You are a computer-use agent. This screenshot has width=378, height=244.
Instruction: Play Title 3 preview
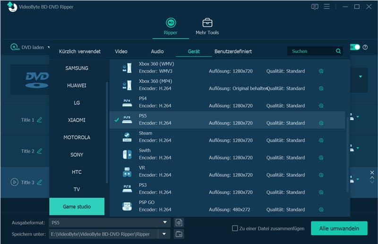pyautogui.click(x=15, y=182)
